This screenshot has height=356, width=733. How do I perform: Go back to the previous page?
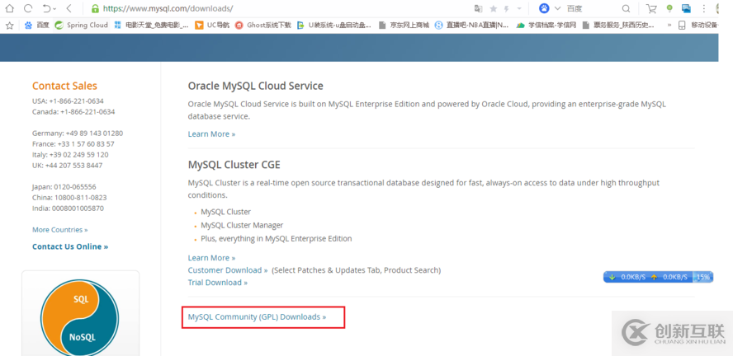(x=69, y=8)
